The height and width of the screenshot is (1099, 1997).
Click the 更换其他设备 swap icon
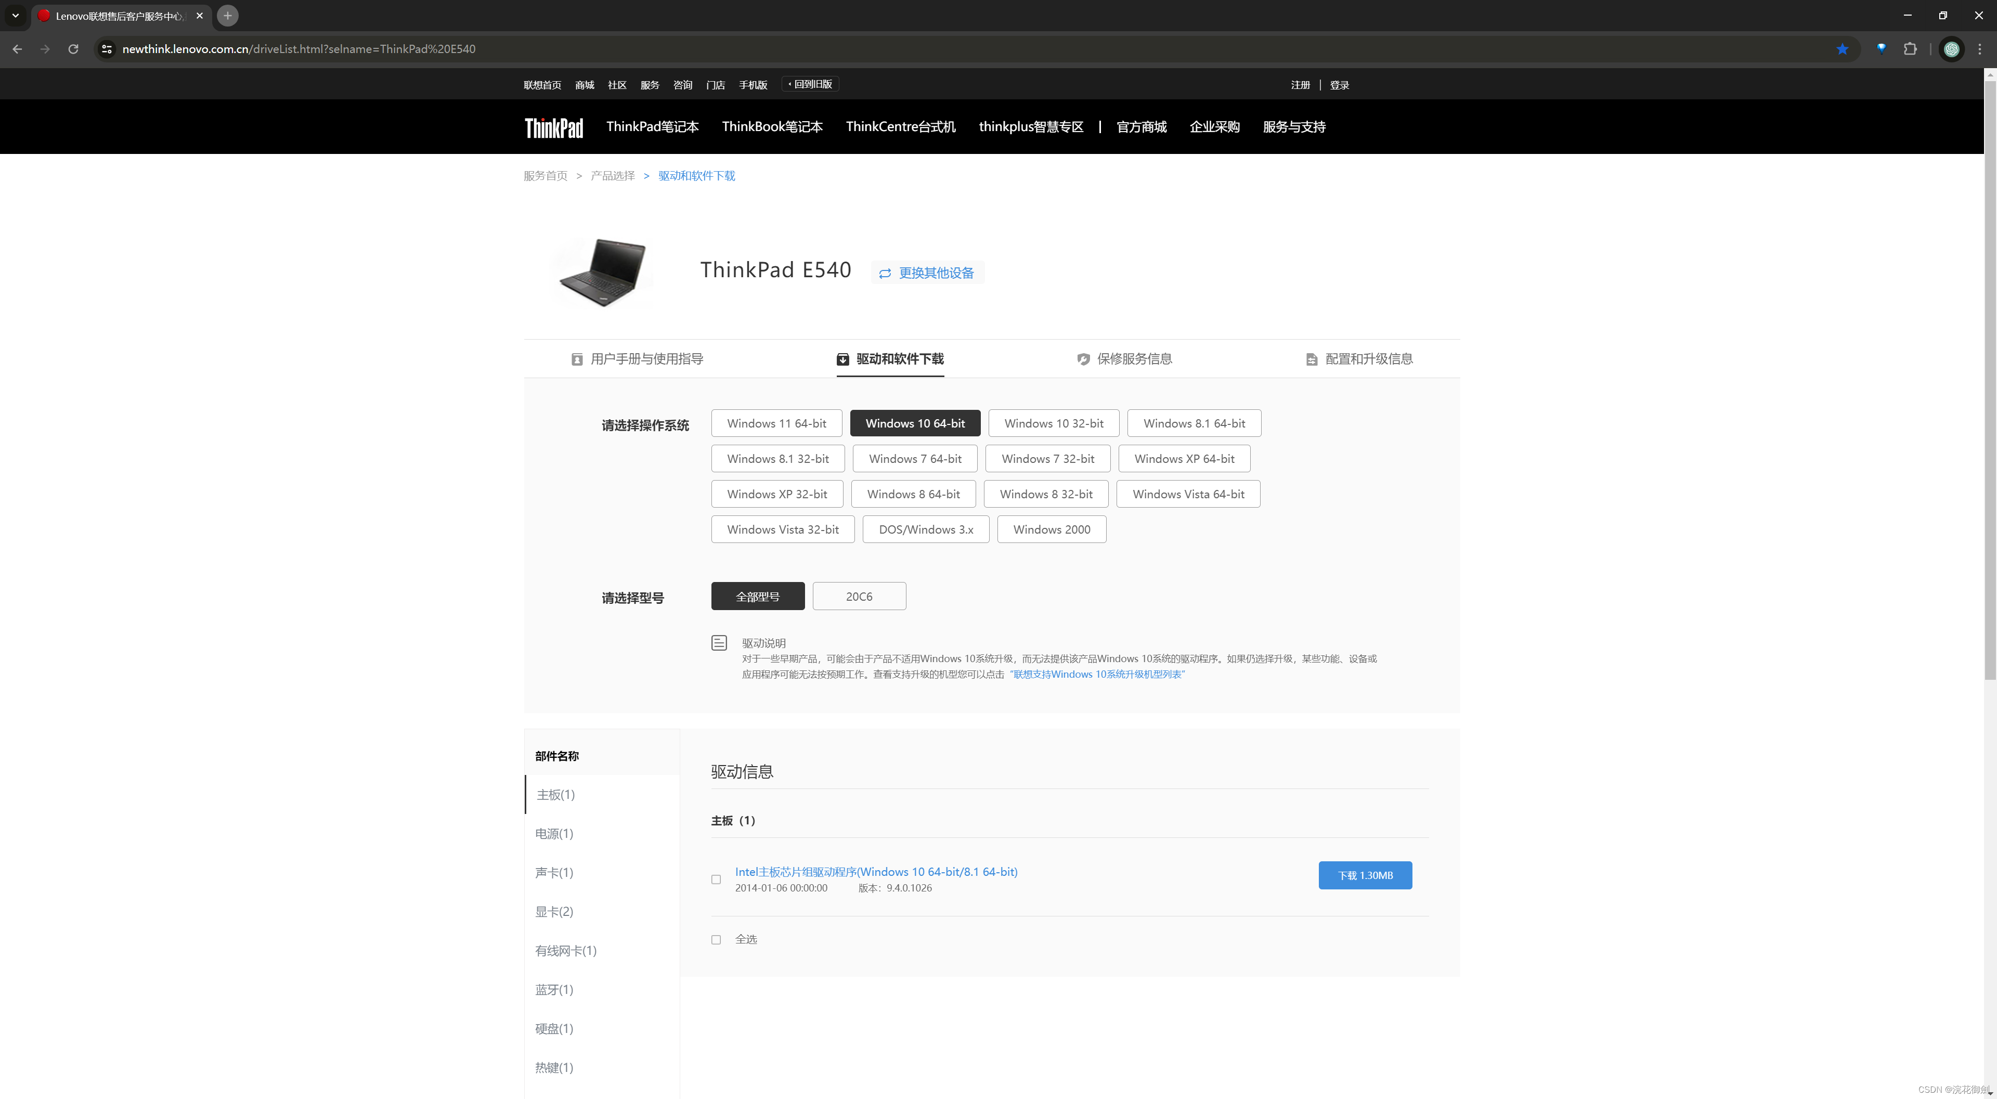tap(885, 273)
